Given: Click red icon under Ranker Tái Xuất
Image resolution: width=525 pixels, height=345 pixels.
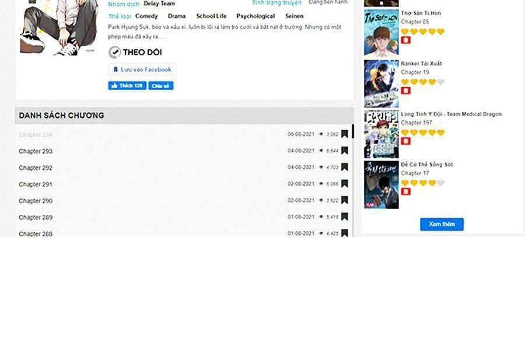Looking at the screenshot, I should pos(406,90).
